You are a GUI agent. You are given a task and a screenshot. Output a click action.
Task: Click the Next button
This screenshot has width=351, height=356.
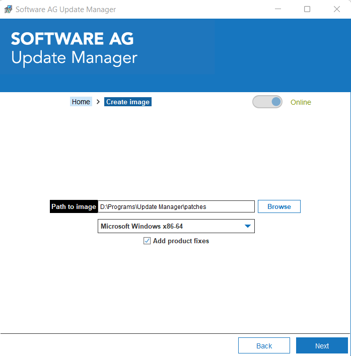[322, 345]
